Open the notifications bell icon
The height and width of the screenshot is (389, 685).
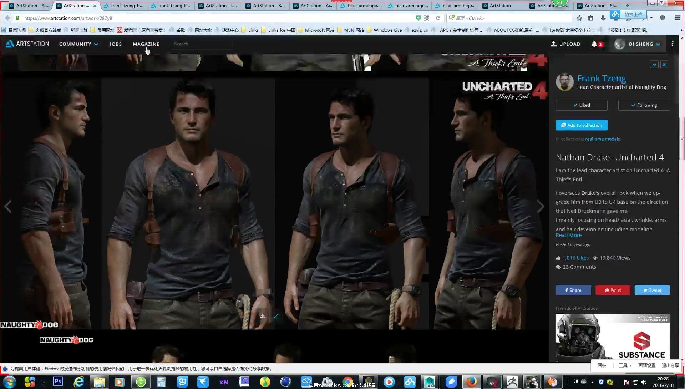coord(594,44)
